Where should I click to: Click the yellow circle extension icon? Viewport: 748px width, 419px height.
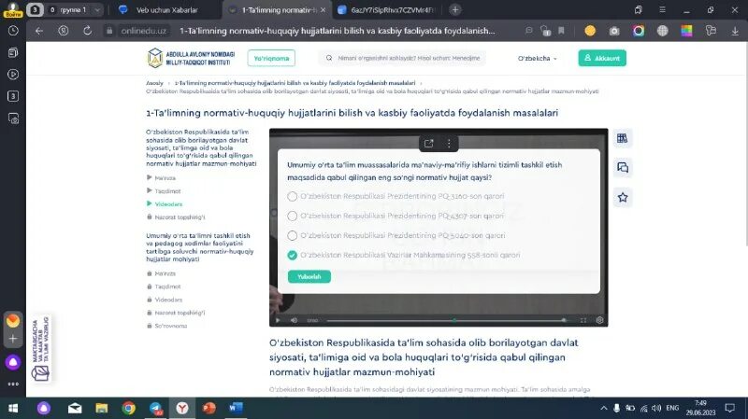click(590, 31)
